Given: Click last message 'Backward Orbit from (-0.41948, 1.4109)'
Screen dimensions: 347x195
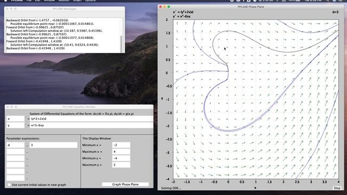Looking at the screenshot, I should pyautogui.click(x=35, y=48).
